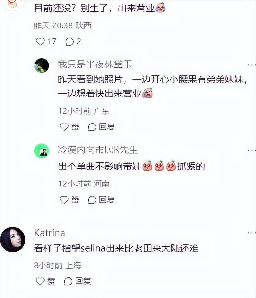Open the top commenter's partial avatar

tap(13, 4)
